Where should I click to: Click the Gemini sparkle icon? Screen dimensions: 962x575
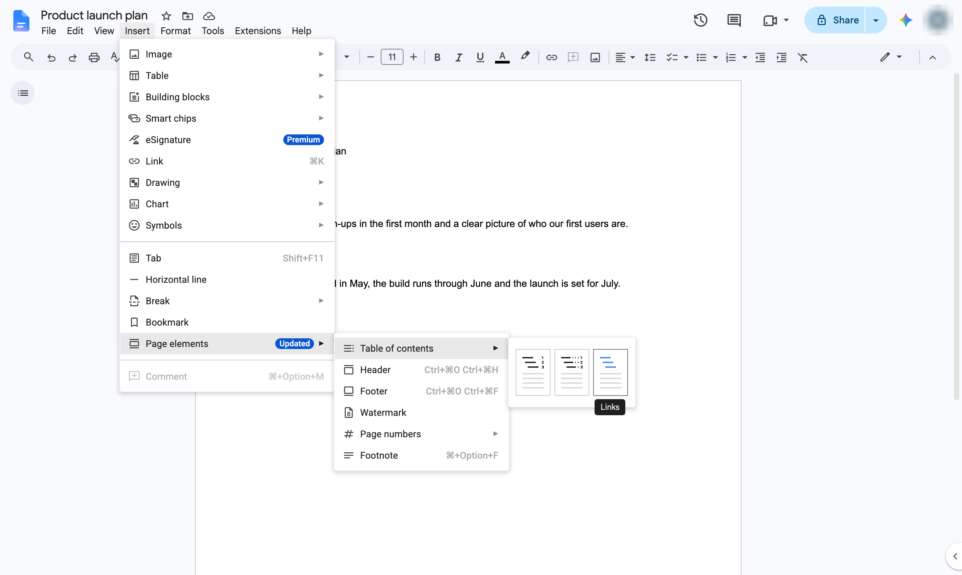click(906, 20)
